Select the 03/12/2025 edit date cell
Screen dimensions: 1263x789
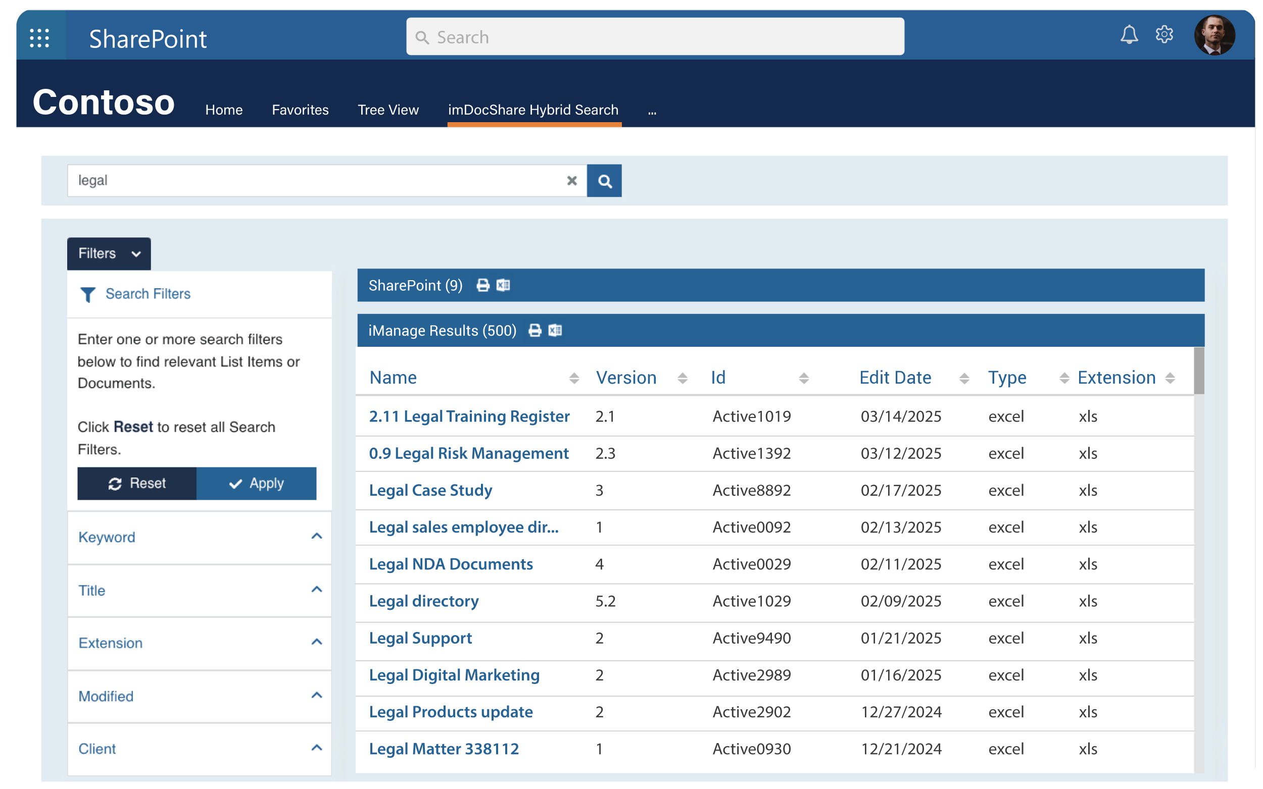901,453
